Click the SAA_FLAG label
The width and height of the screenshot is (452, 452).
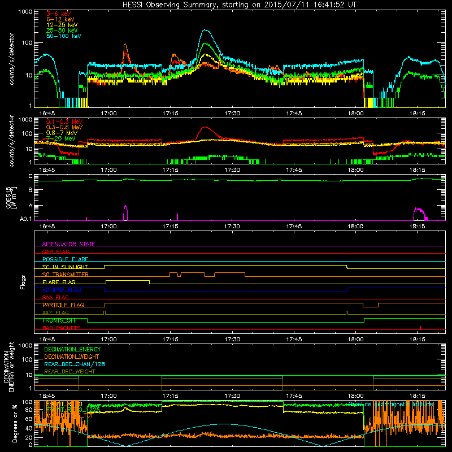click(55, 297)
